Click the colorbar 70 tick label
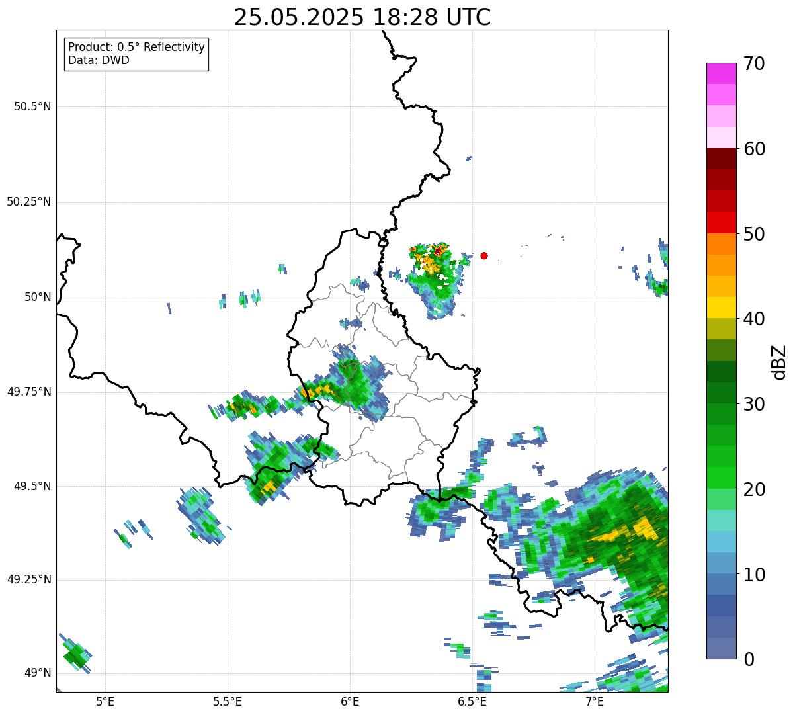The image size is (795, 715). [754, 63]
